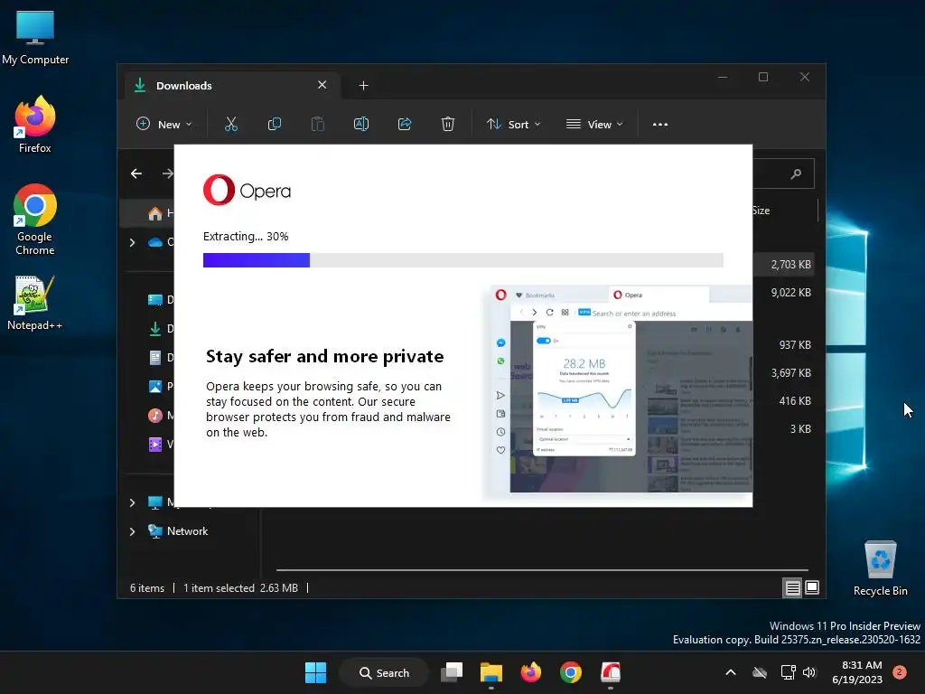Show hidden system tray icons chevron
Screen dimensions: 925x694
(x=730, y=672)
